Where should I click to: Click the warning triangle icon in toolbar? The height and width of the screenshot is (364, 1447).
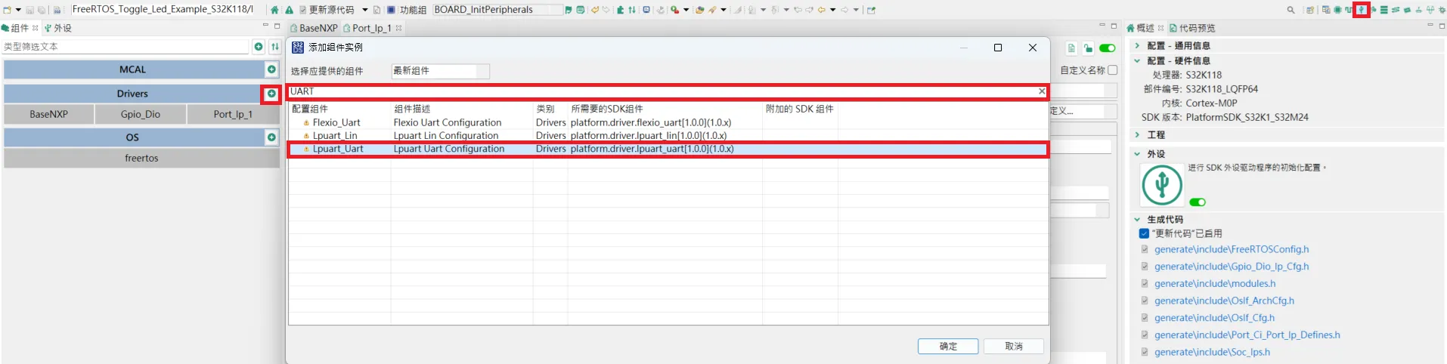(289, 10)
